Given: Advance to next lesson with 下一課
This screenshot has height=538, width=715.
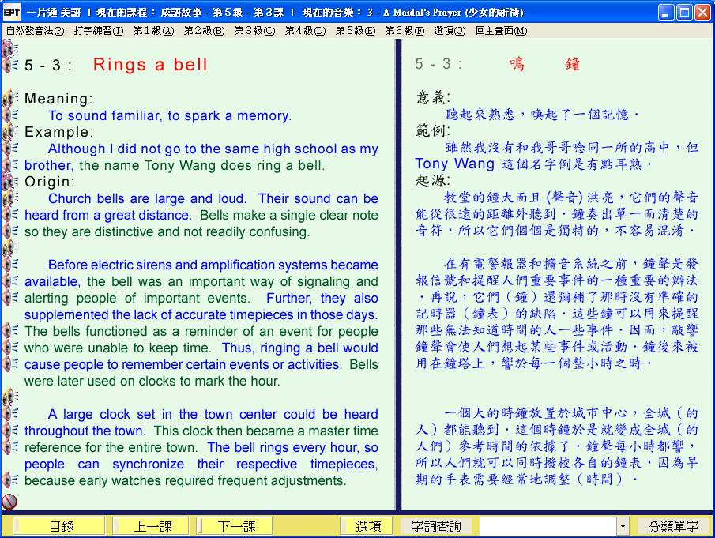Looking at the screenshot, I should pos(236,526).
